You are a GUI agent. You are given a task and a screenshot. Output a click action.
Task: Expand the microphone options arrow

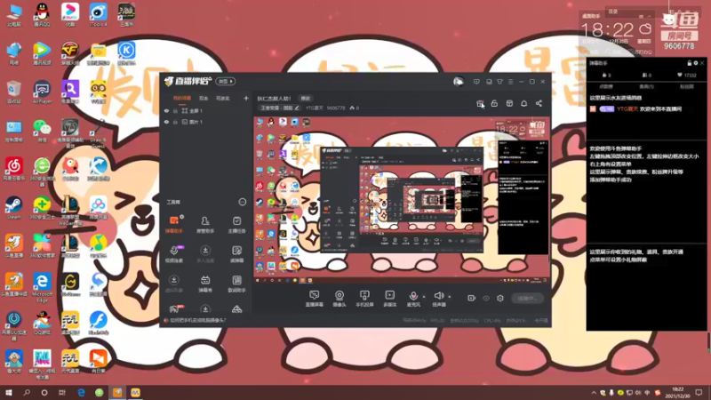tap(424, 297)
